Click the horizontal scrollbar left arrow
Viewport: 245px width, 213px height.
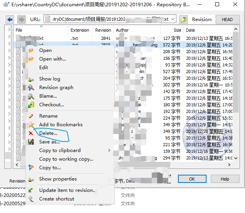tap(17, 165)
